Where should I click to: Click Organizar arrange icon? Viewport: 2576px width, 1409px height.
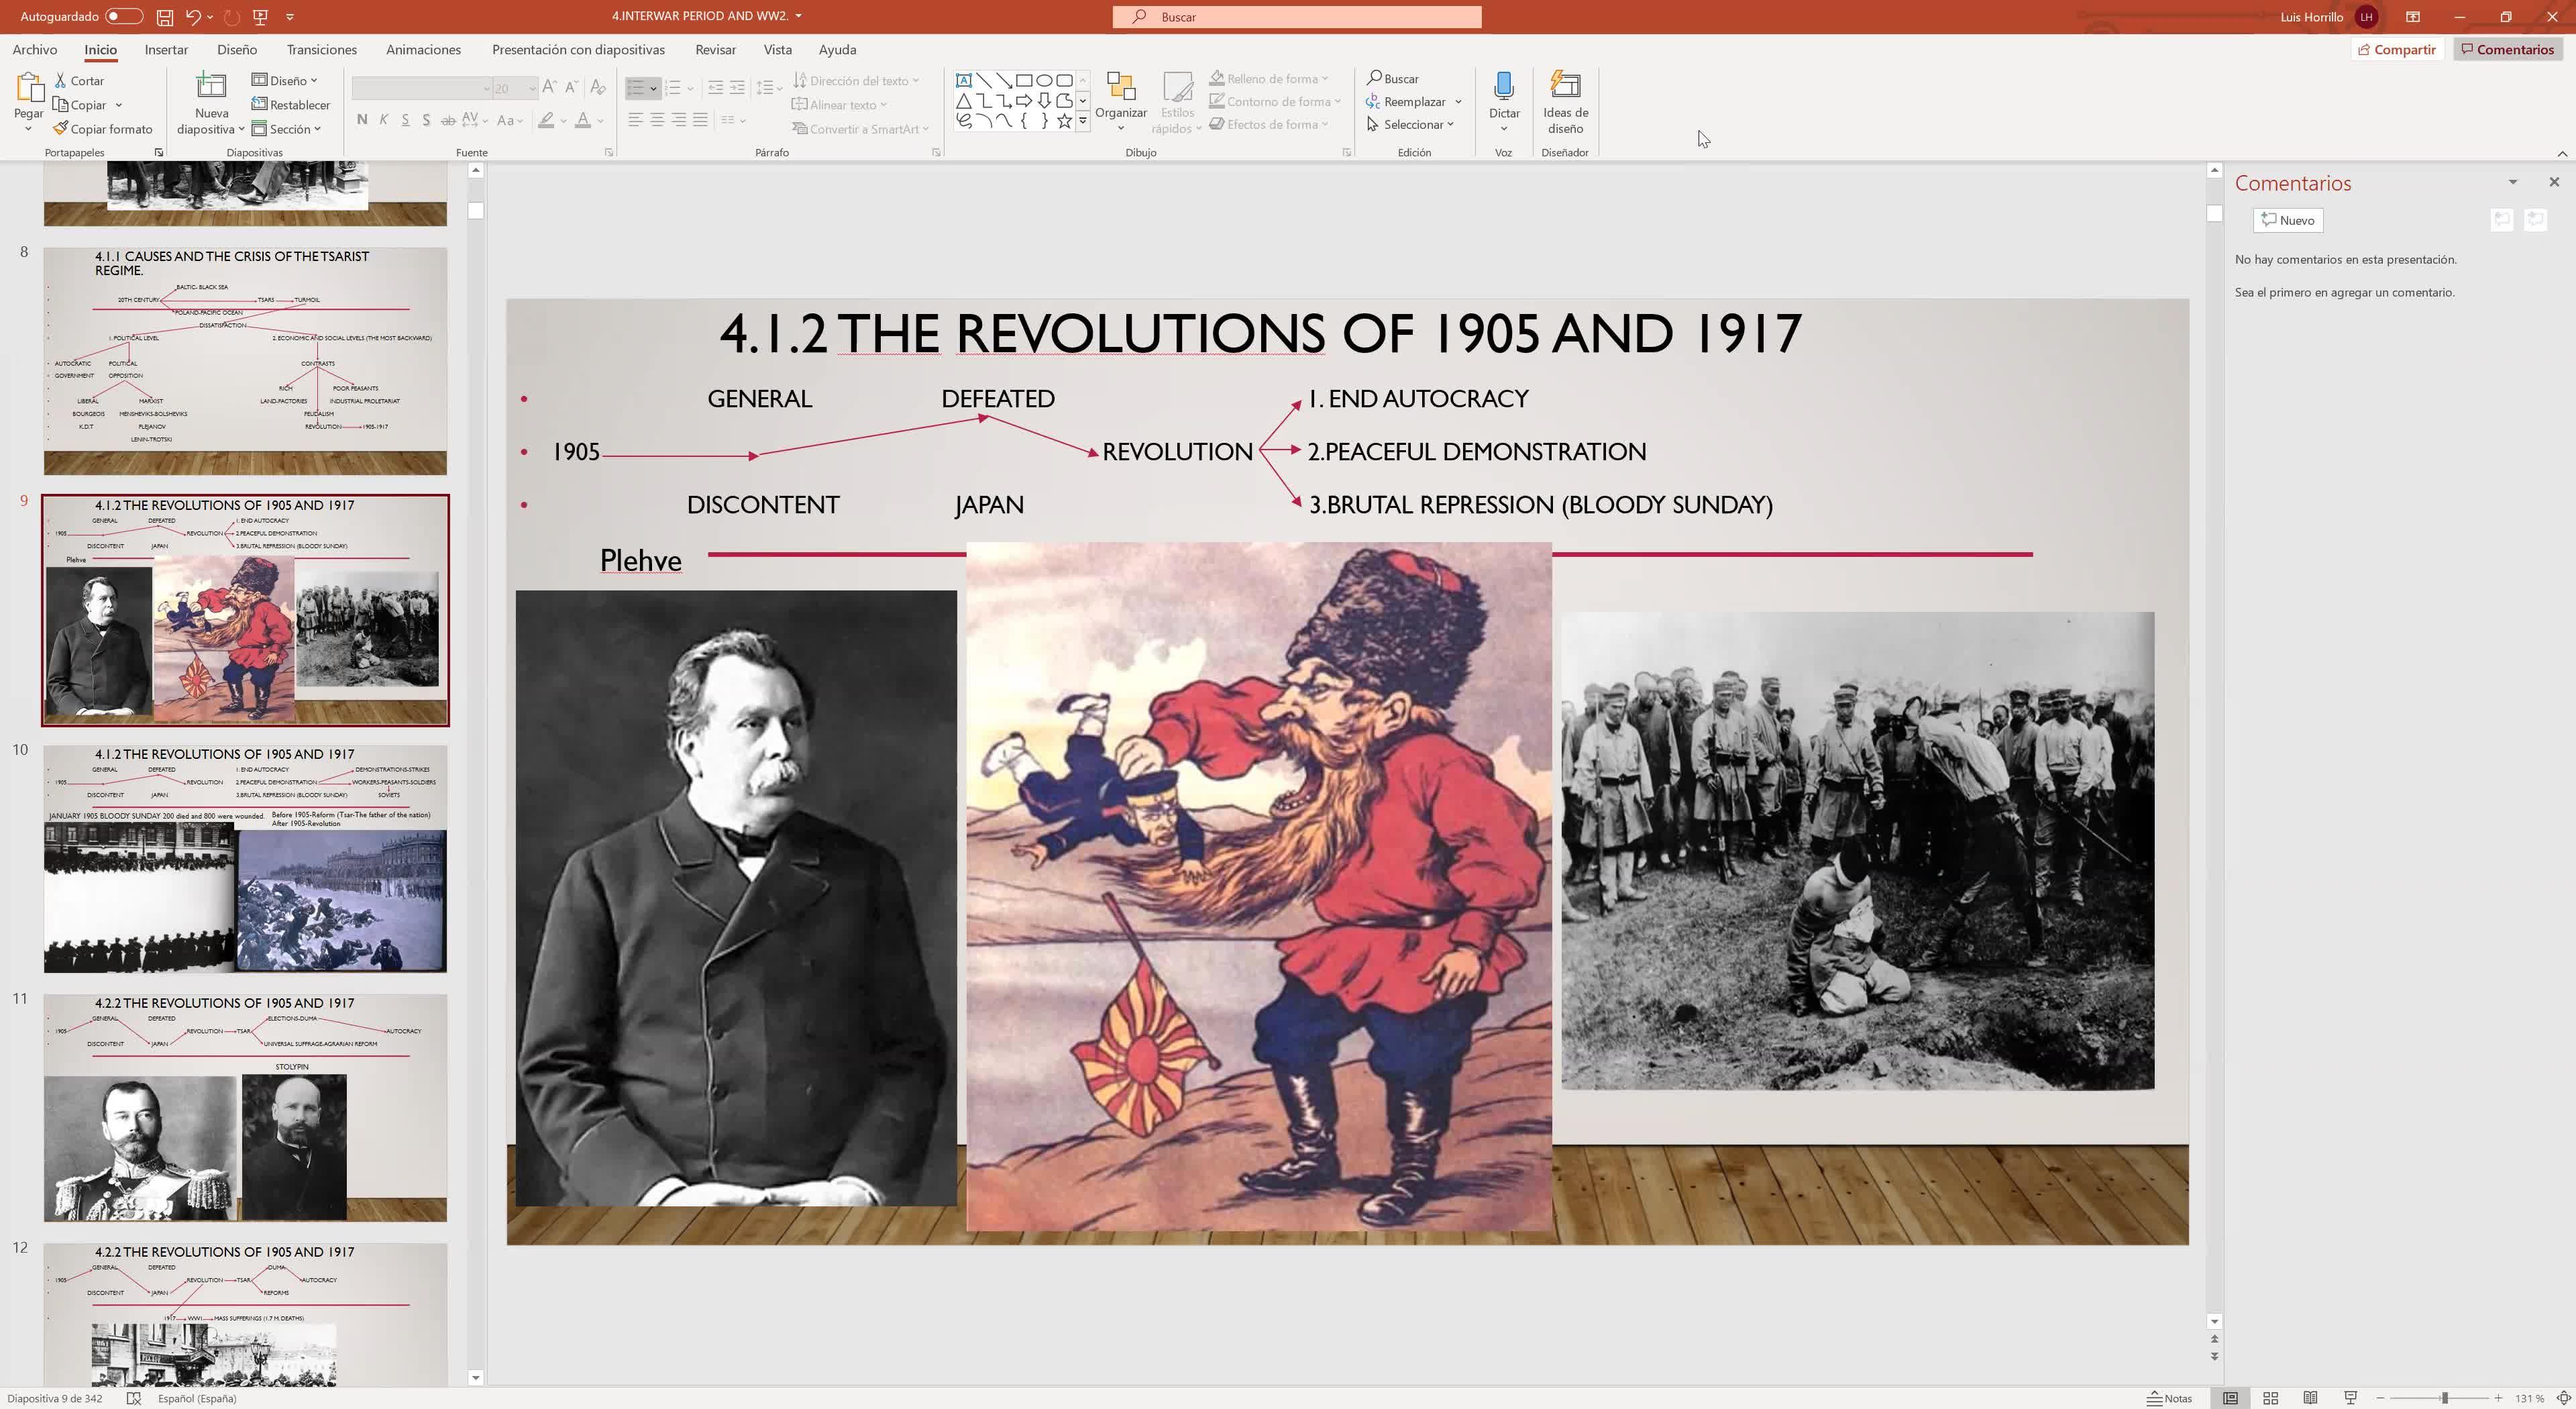(1120, 88)
